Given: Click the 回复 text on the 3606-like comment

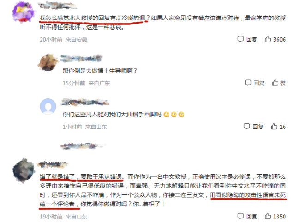Looking at the screenshot, I should tap(252, 39).
